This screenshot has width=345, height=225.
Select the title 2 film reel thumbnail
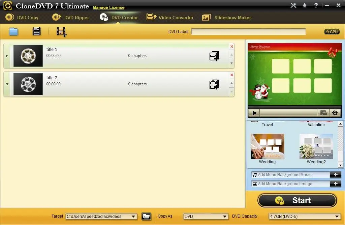point(28,84)
